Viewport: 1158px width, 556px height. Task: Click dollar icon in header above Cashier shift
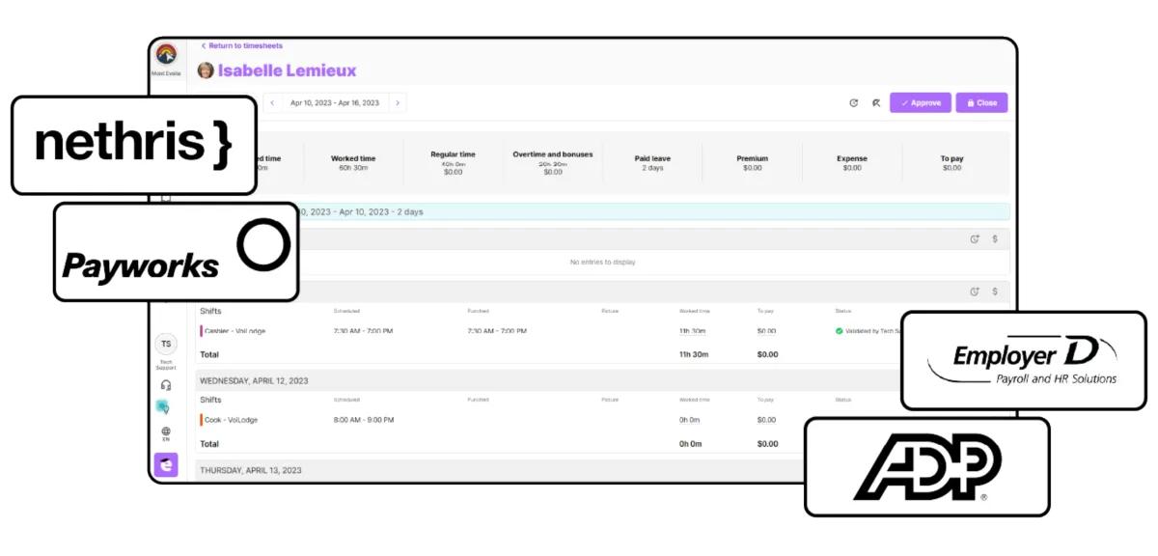tap(995, 292)
